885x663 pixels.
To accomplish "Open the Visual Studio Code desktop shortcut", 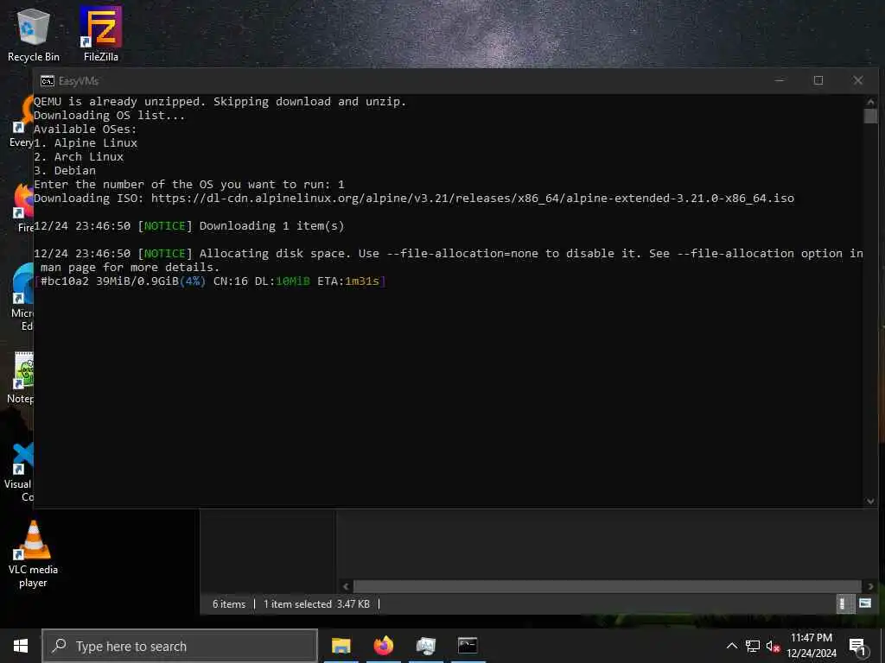I will [21, 472].
